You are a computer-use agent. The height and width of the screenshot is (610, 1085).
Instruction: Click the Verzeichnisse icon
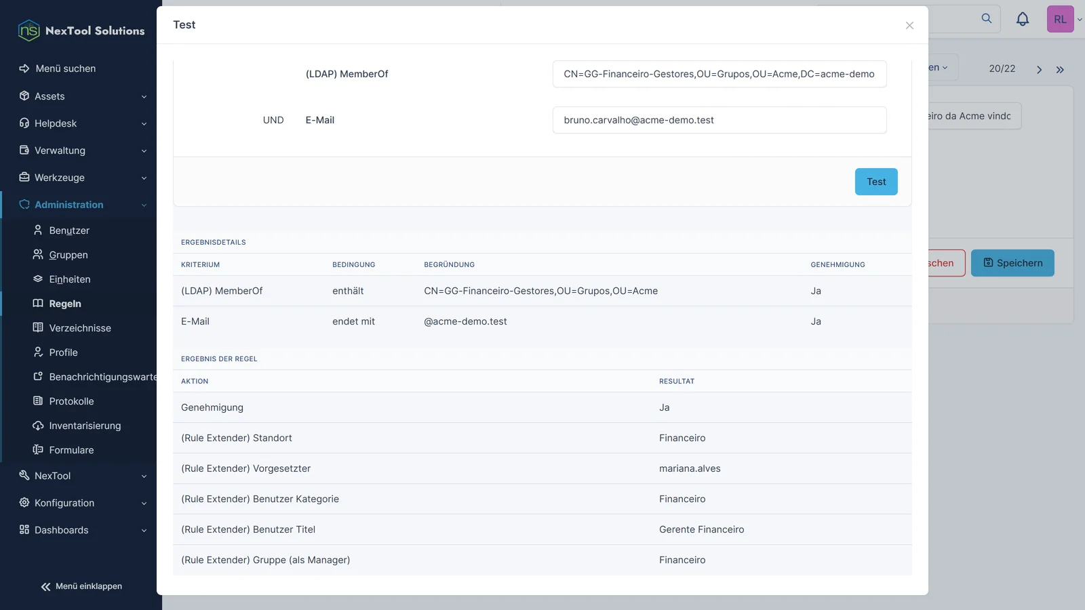pos(38,327)
